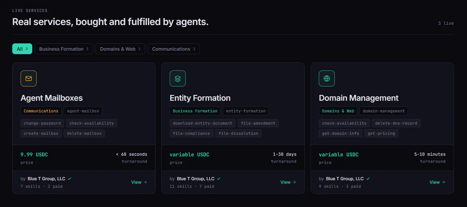This screenshot has width=467, height=207.
Task: Click the delete-dns-record skill tag
Action: (x=396, y=123)
